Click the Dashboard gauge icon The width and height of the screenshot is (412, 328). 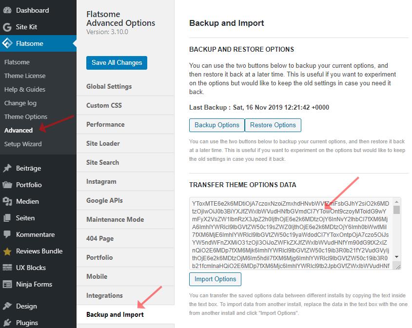coord(7,10)
